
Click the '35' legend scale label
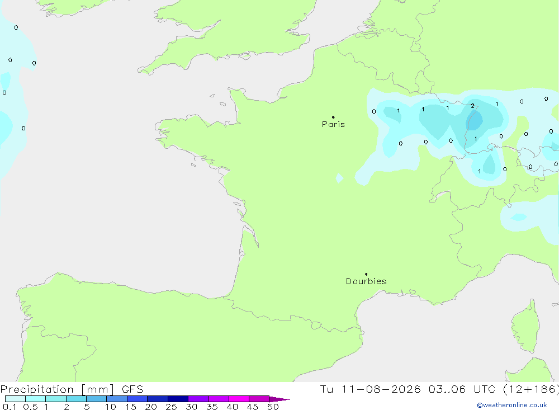(212, 407)
